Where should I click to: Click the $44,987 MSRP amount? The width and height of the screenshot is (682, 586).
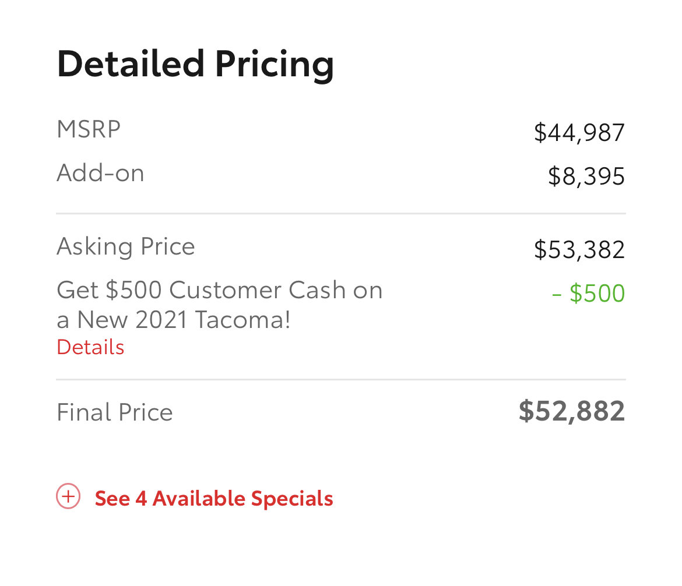point(579,133)
